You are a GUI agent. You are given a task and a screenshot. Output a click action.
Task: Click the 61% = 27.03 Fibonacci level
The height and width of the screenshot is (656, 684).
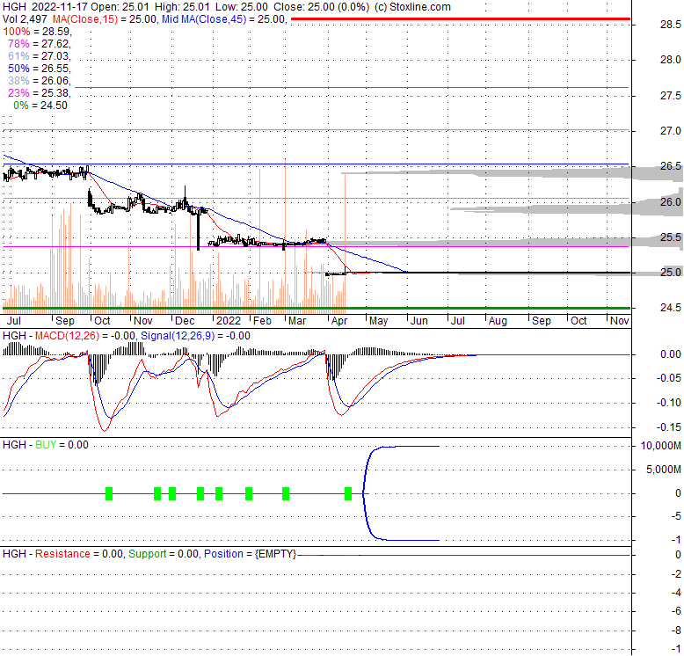[40, 55]
